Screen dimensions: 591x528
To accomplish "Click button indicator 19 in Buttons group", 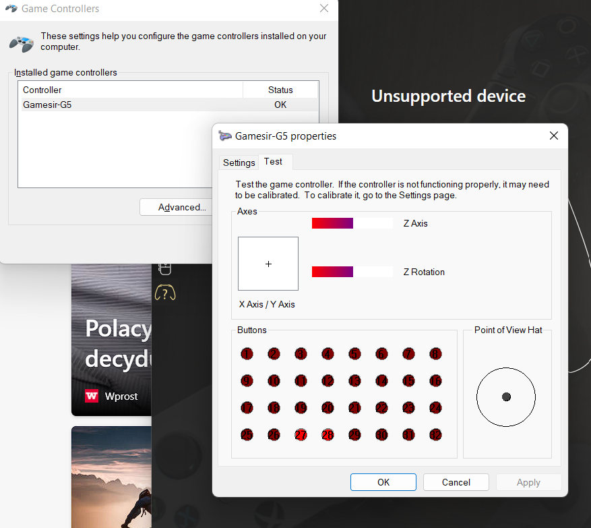I will 301,408.
